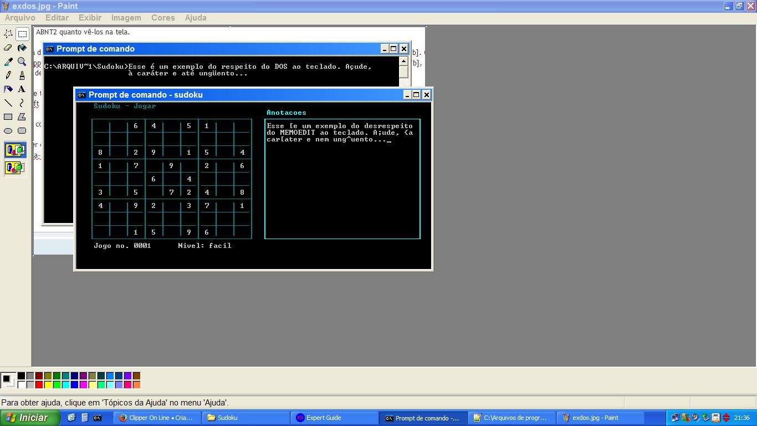Pick the Rectangle shape tool
The width and height of the screenshot is (757, 426).
(8, 116)
